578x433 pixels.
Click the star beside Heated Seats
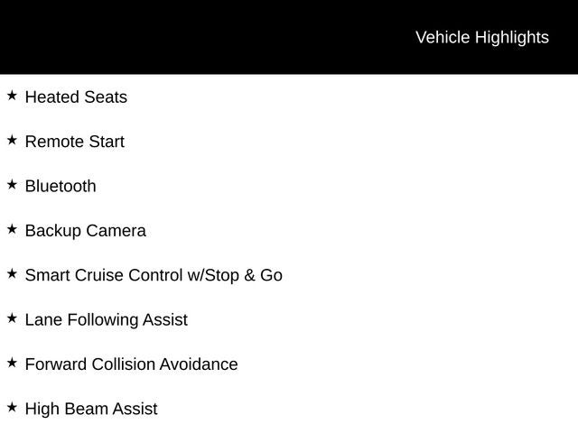pyautogui.click(x=12, y=95)
